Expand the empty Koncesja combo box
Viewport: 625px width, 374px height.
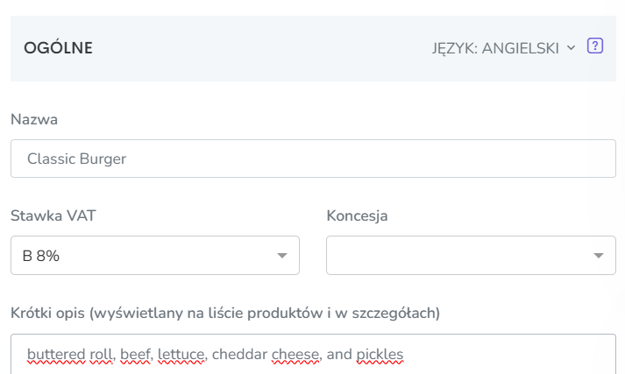[471, 255]
